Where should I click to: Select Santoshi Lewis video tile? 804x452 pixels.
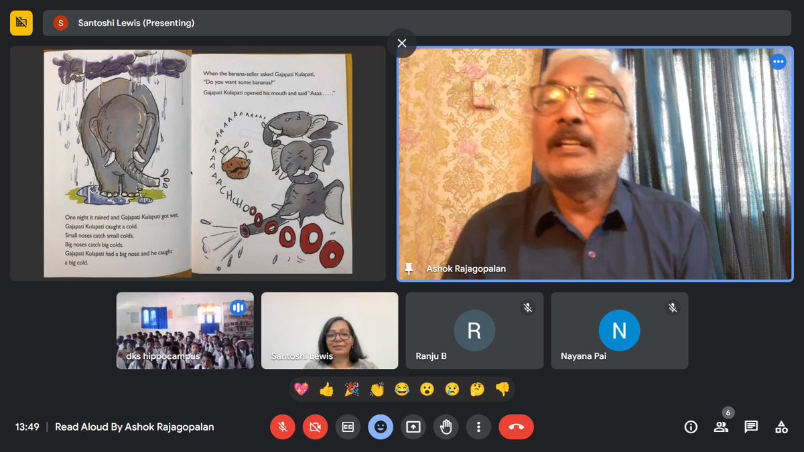point(330,331)
